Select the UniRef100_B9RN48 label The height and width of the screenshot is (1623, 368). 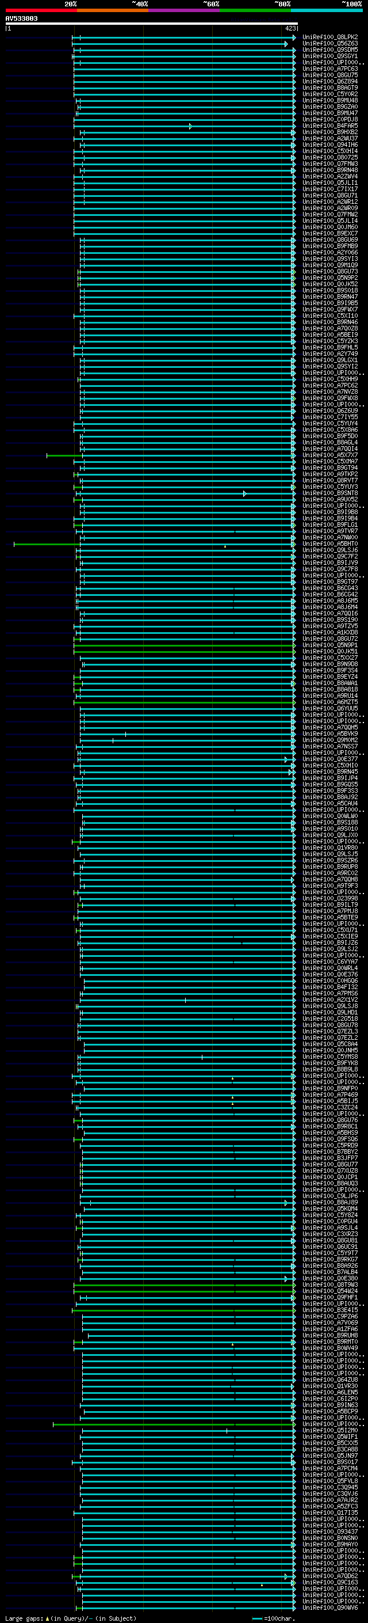point(330,170)
